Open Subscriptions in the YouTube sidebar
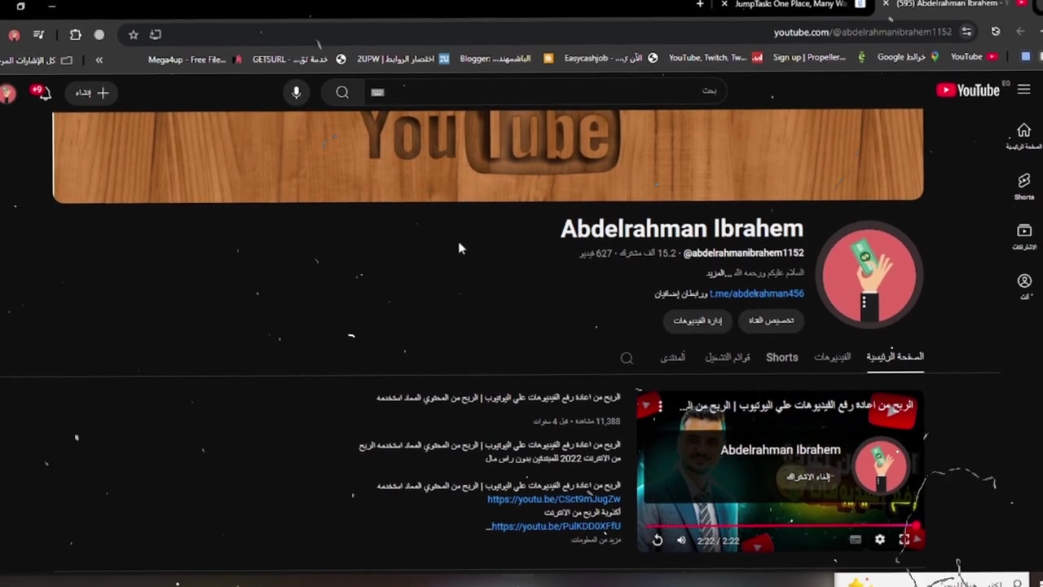This screenshot has width=1043, height=587. point(1023,236)
